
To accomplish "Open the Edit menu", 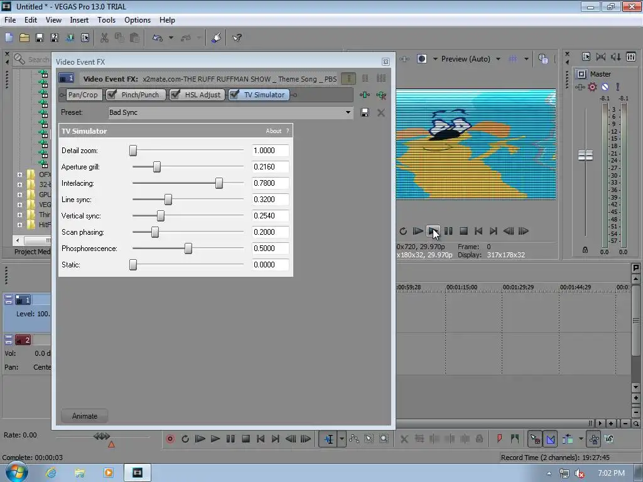I will pos(31,20).
